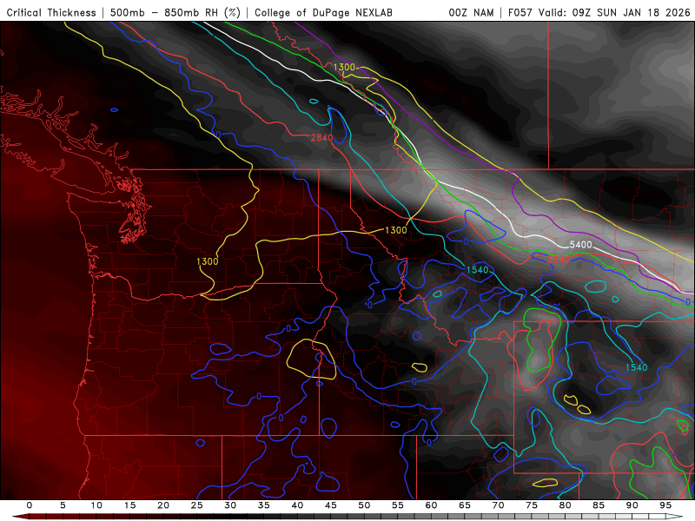The width and height of the screenshot is (695, 521).
Task: Click the "College of DuPage NEXLAB" header text
Action: (x=323, y=12)
